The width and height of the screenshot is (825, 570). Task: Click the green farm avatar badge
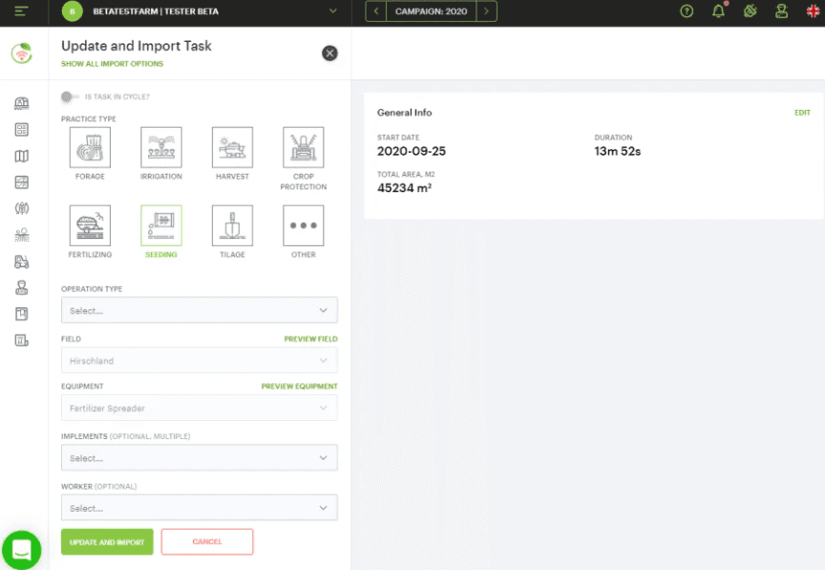(x=72, y=11)
